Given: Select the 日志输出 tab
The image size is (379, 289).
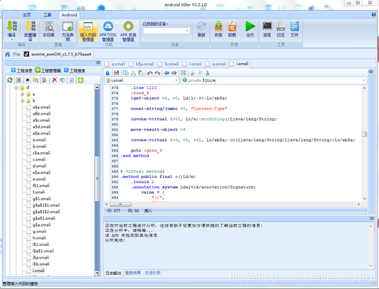Looking at the screenshot, I should coord(113,273).
